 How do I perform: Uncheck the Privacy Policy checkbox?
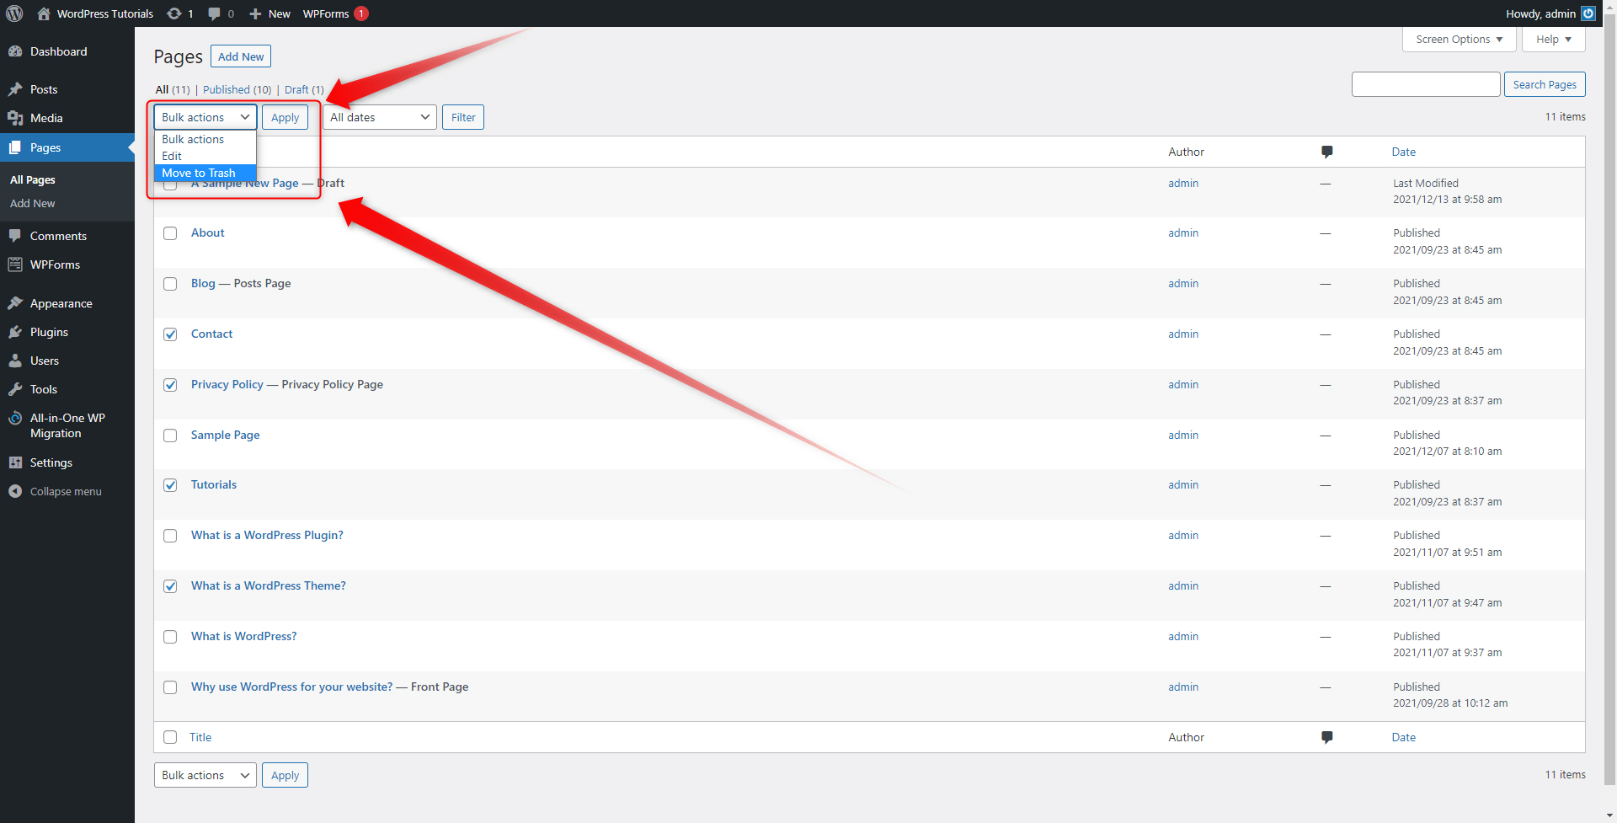pyautogui.click(x=170, y=385)
